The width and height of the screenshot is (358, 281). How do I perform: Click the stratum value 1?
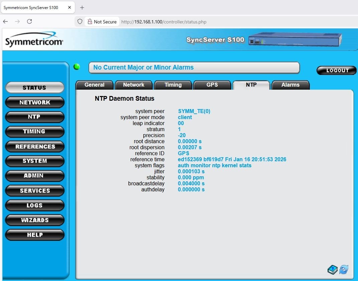pyautogui.click(x=179, y=129)
